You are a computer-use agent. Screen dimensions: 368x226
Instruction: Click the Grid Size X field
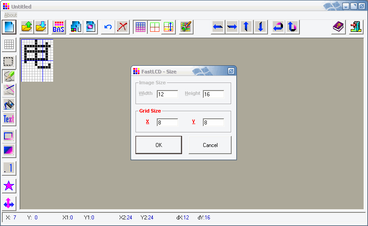(x=167, y=122)
